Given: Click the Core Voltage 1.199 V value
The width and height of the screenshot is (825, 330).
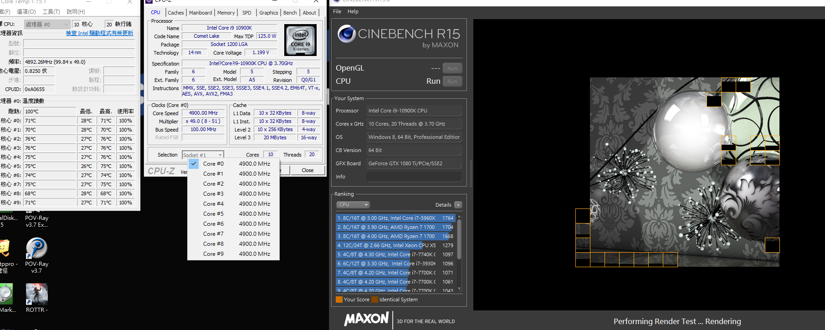Looking at the screenshot, I should tap(261, 52).
